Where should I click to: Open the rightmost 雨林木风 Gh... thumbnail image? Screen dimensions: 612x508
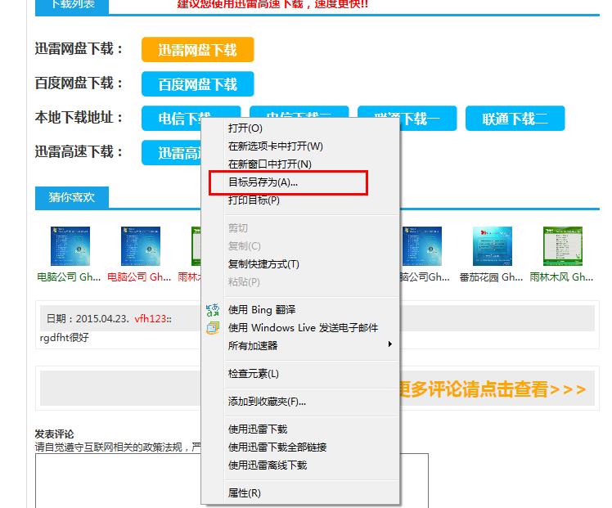tap(563, 247)
